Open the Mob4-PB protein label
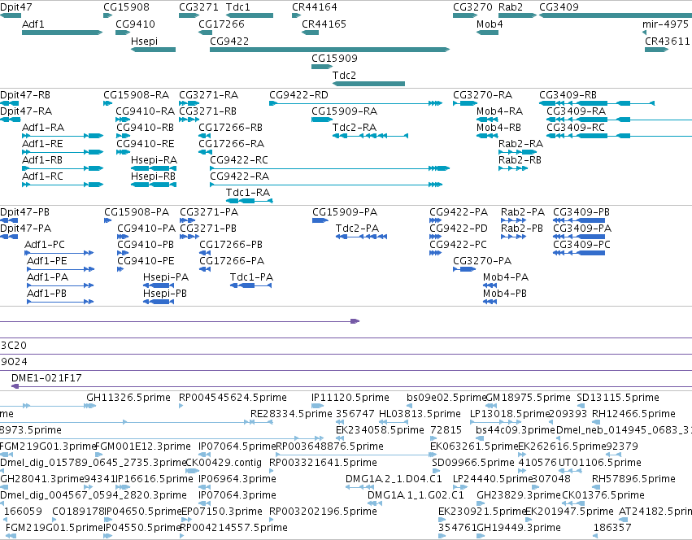The height and width of the screenshot is (540, 692). (505, 294)
